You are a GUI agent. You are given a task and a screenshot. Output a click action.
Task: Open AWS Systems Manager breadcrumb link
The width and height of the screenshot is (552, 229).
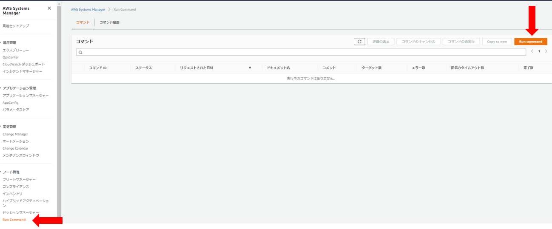[x=88, y=9]
